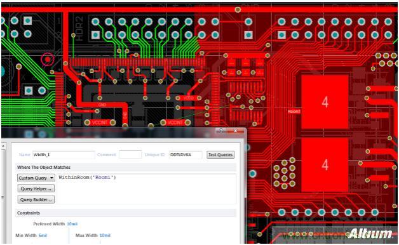The image size is (399, 245).
Task: Open the Query Builder dialog
Action: [x=36, y=199]
